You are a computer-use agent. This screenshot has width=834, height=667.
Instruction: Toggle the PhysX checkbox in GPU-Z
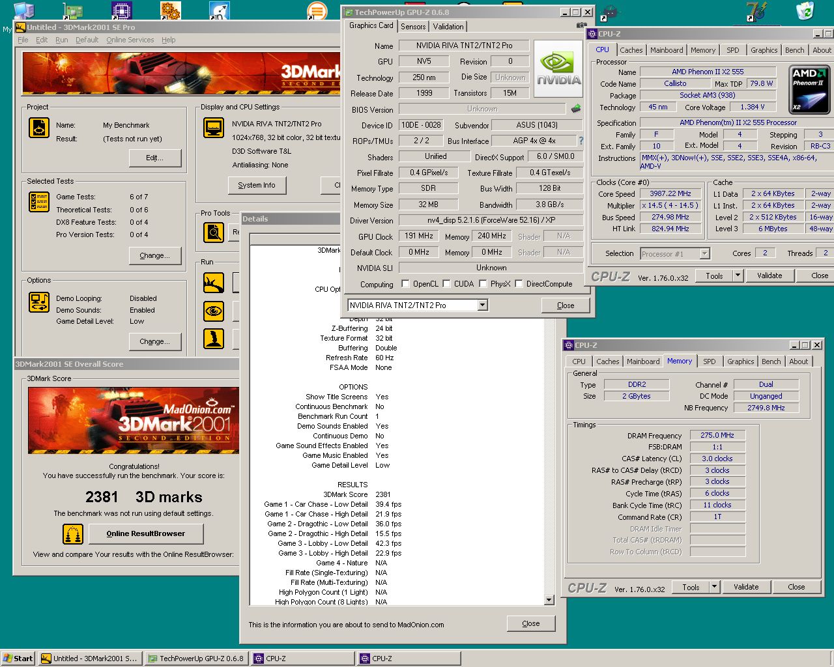click(x=483, y=284)
